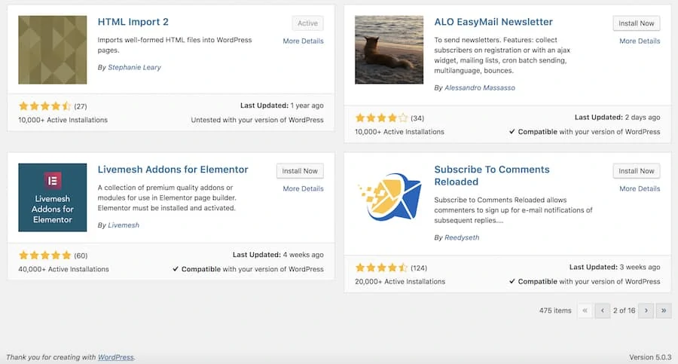The image size is (678, 364).
Task: Go to the next page of plugins
Action: tap(646, 310)
